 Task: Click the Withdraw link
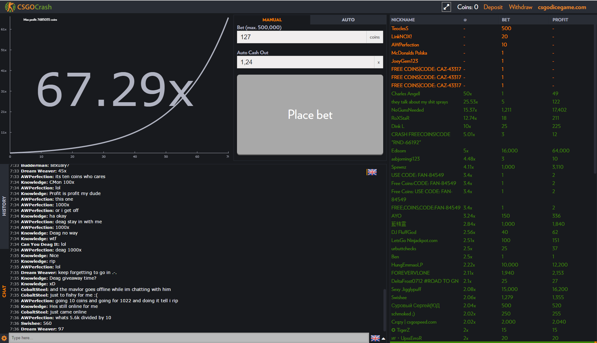520,7
